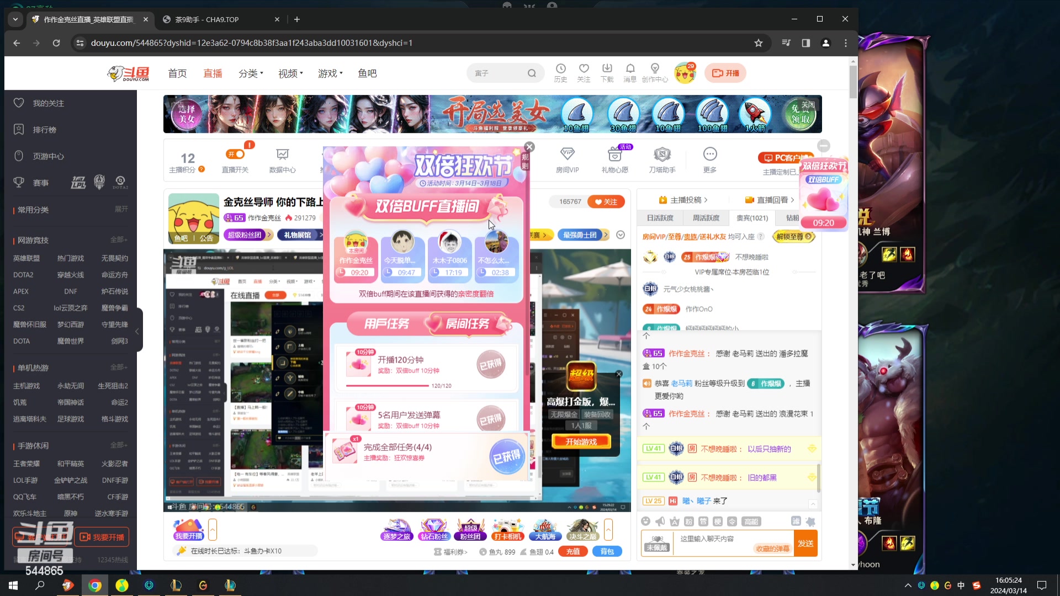This screenshot has height=596, width=1060.
Task: Open 背包 backpack button
Action: [x=607, y=551]
